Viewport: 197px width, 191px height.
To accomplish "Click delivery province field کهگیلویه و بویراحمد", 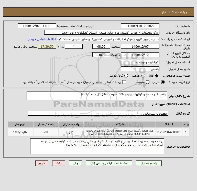I will click(140, 62).
